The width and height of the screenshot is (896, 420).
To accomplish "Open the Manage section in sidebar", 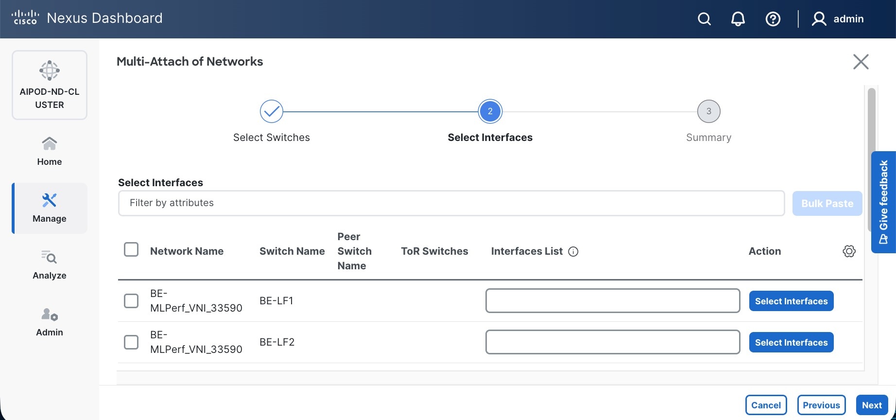I will [50, 208].
